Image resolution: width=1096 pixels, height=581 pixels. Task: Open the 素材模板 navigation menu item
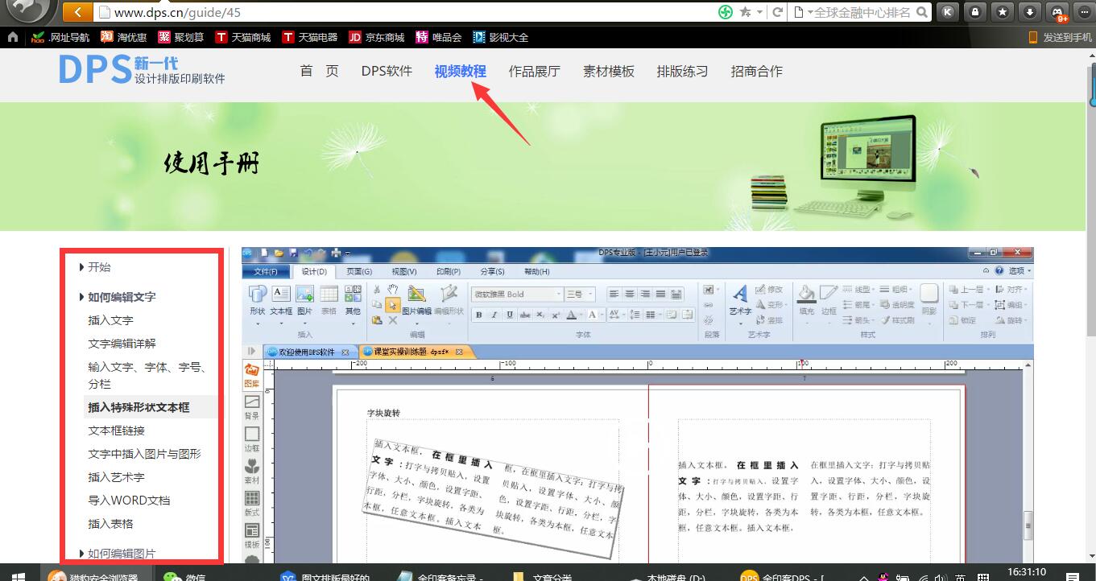pos(609,71)
